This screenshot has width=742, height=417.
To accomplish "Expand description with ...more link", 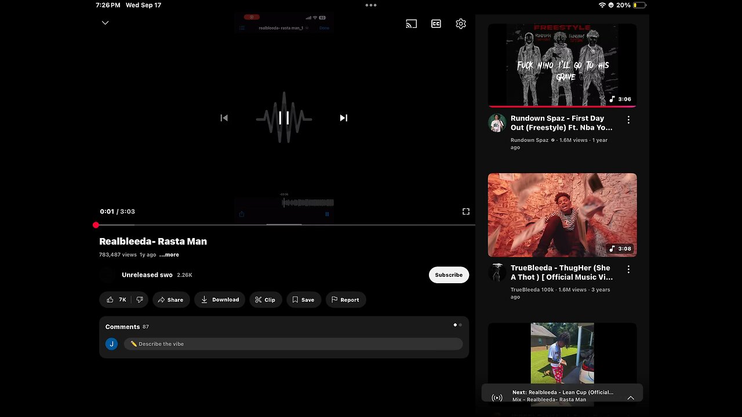I will pos(169,255).
